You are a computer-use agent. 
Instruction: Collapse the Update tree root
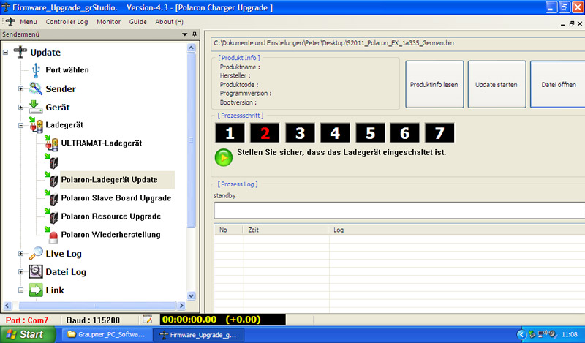tap(5, 52)
